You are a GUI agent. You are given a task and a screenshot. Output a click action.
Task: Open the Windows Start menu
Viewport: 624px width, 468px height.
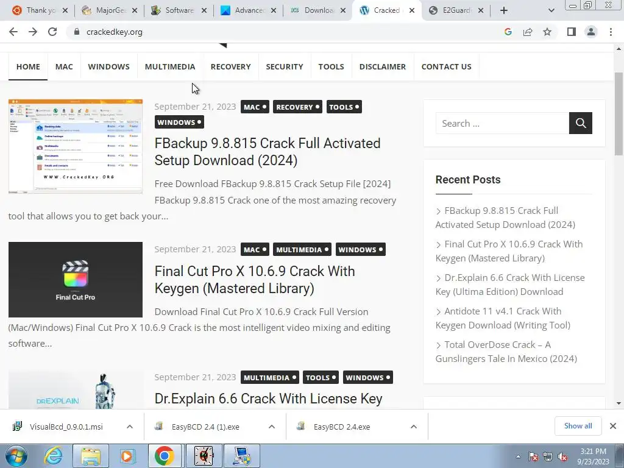[15, 456]
